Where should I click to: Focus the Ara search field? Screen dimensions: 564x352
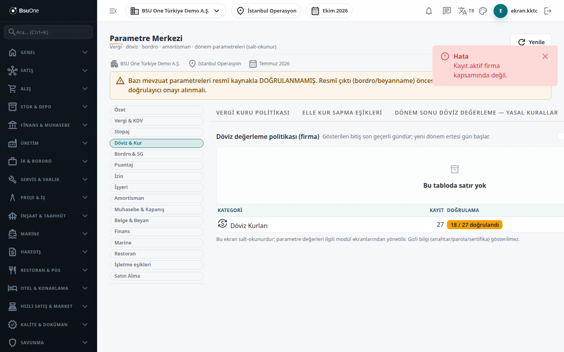(49, 32)
